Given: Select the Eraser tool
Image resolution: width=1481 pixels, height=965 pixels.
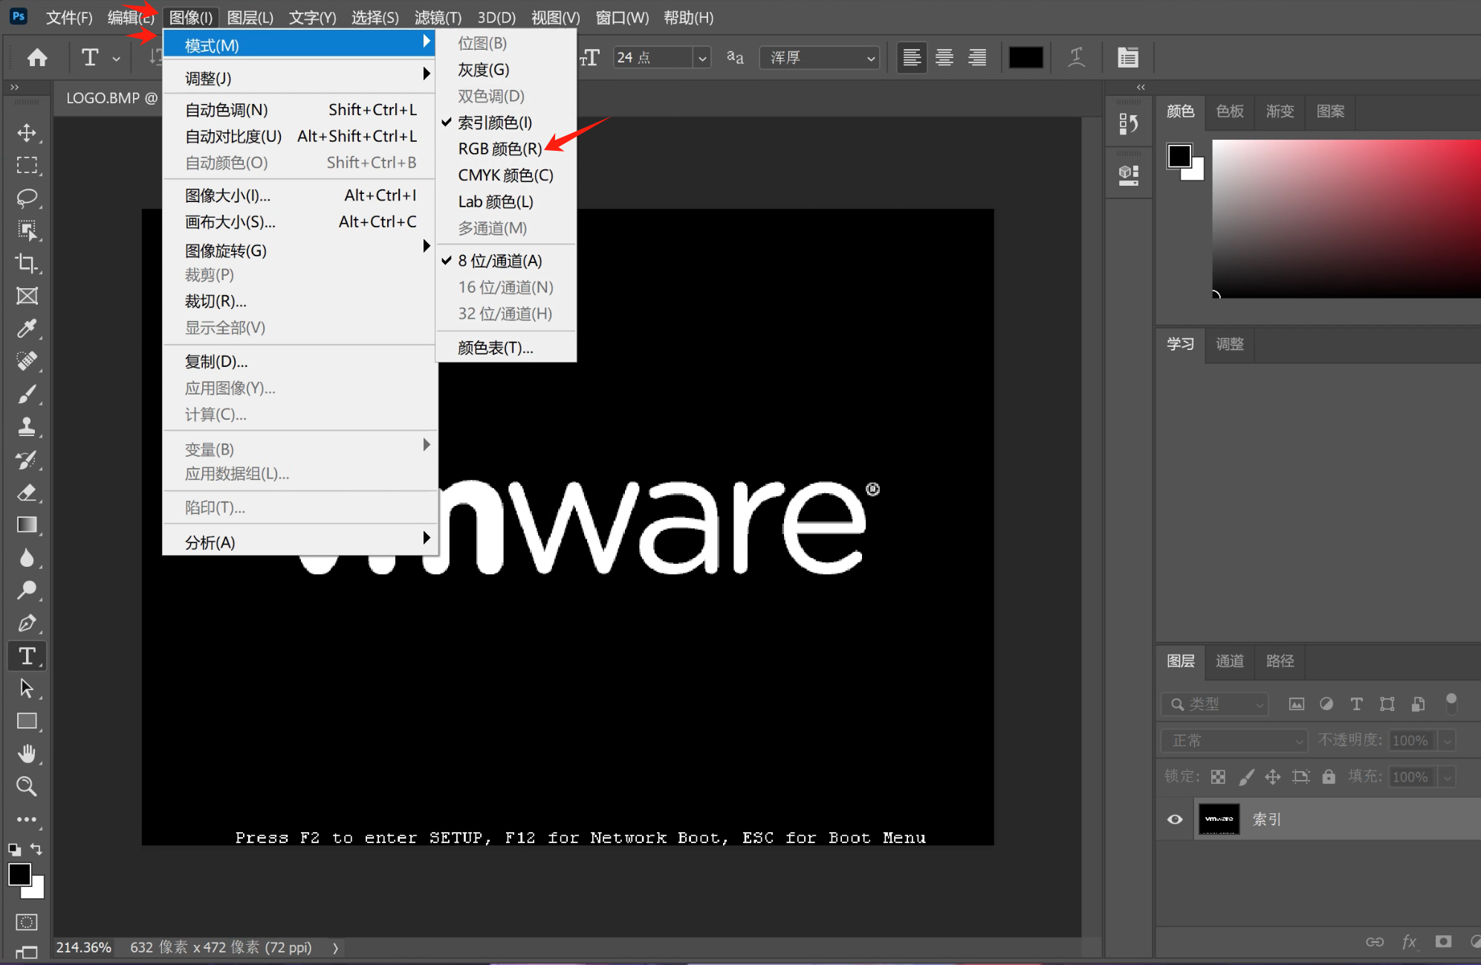Looking at the screenshot, I should (x=27, y=493).
